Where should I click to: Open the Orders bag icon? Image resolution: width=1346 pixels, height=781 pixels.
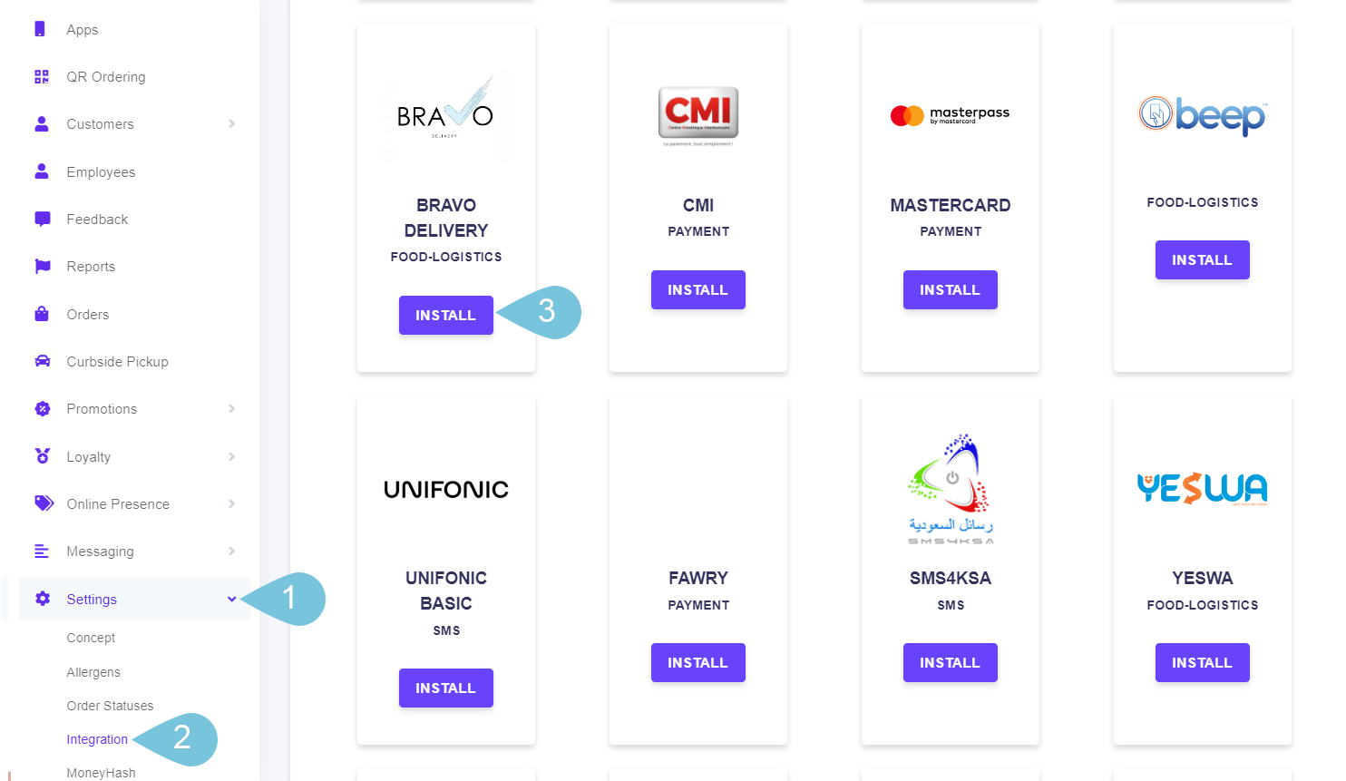pos(42,314)
